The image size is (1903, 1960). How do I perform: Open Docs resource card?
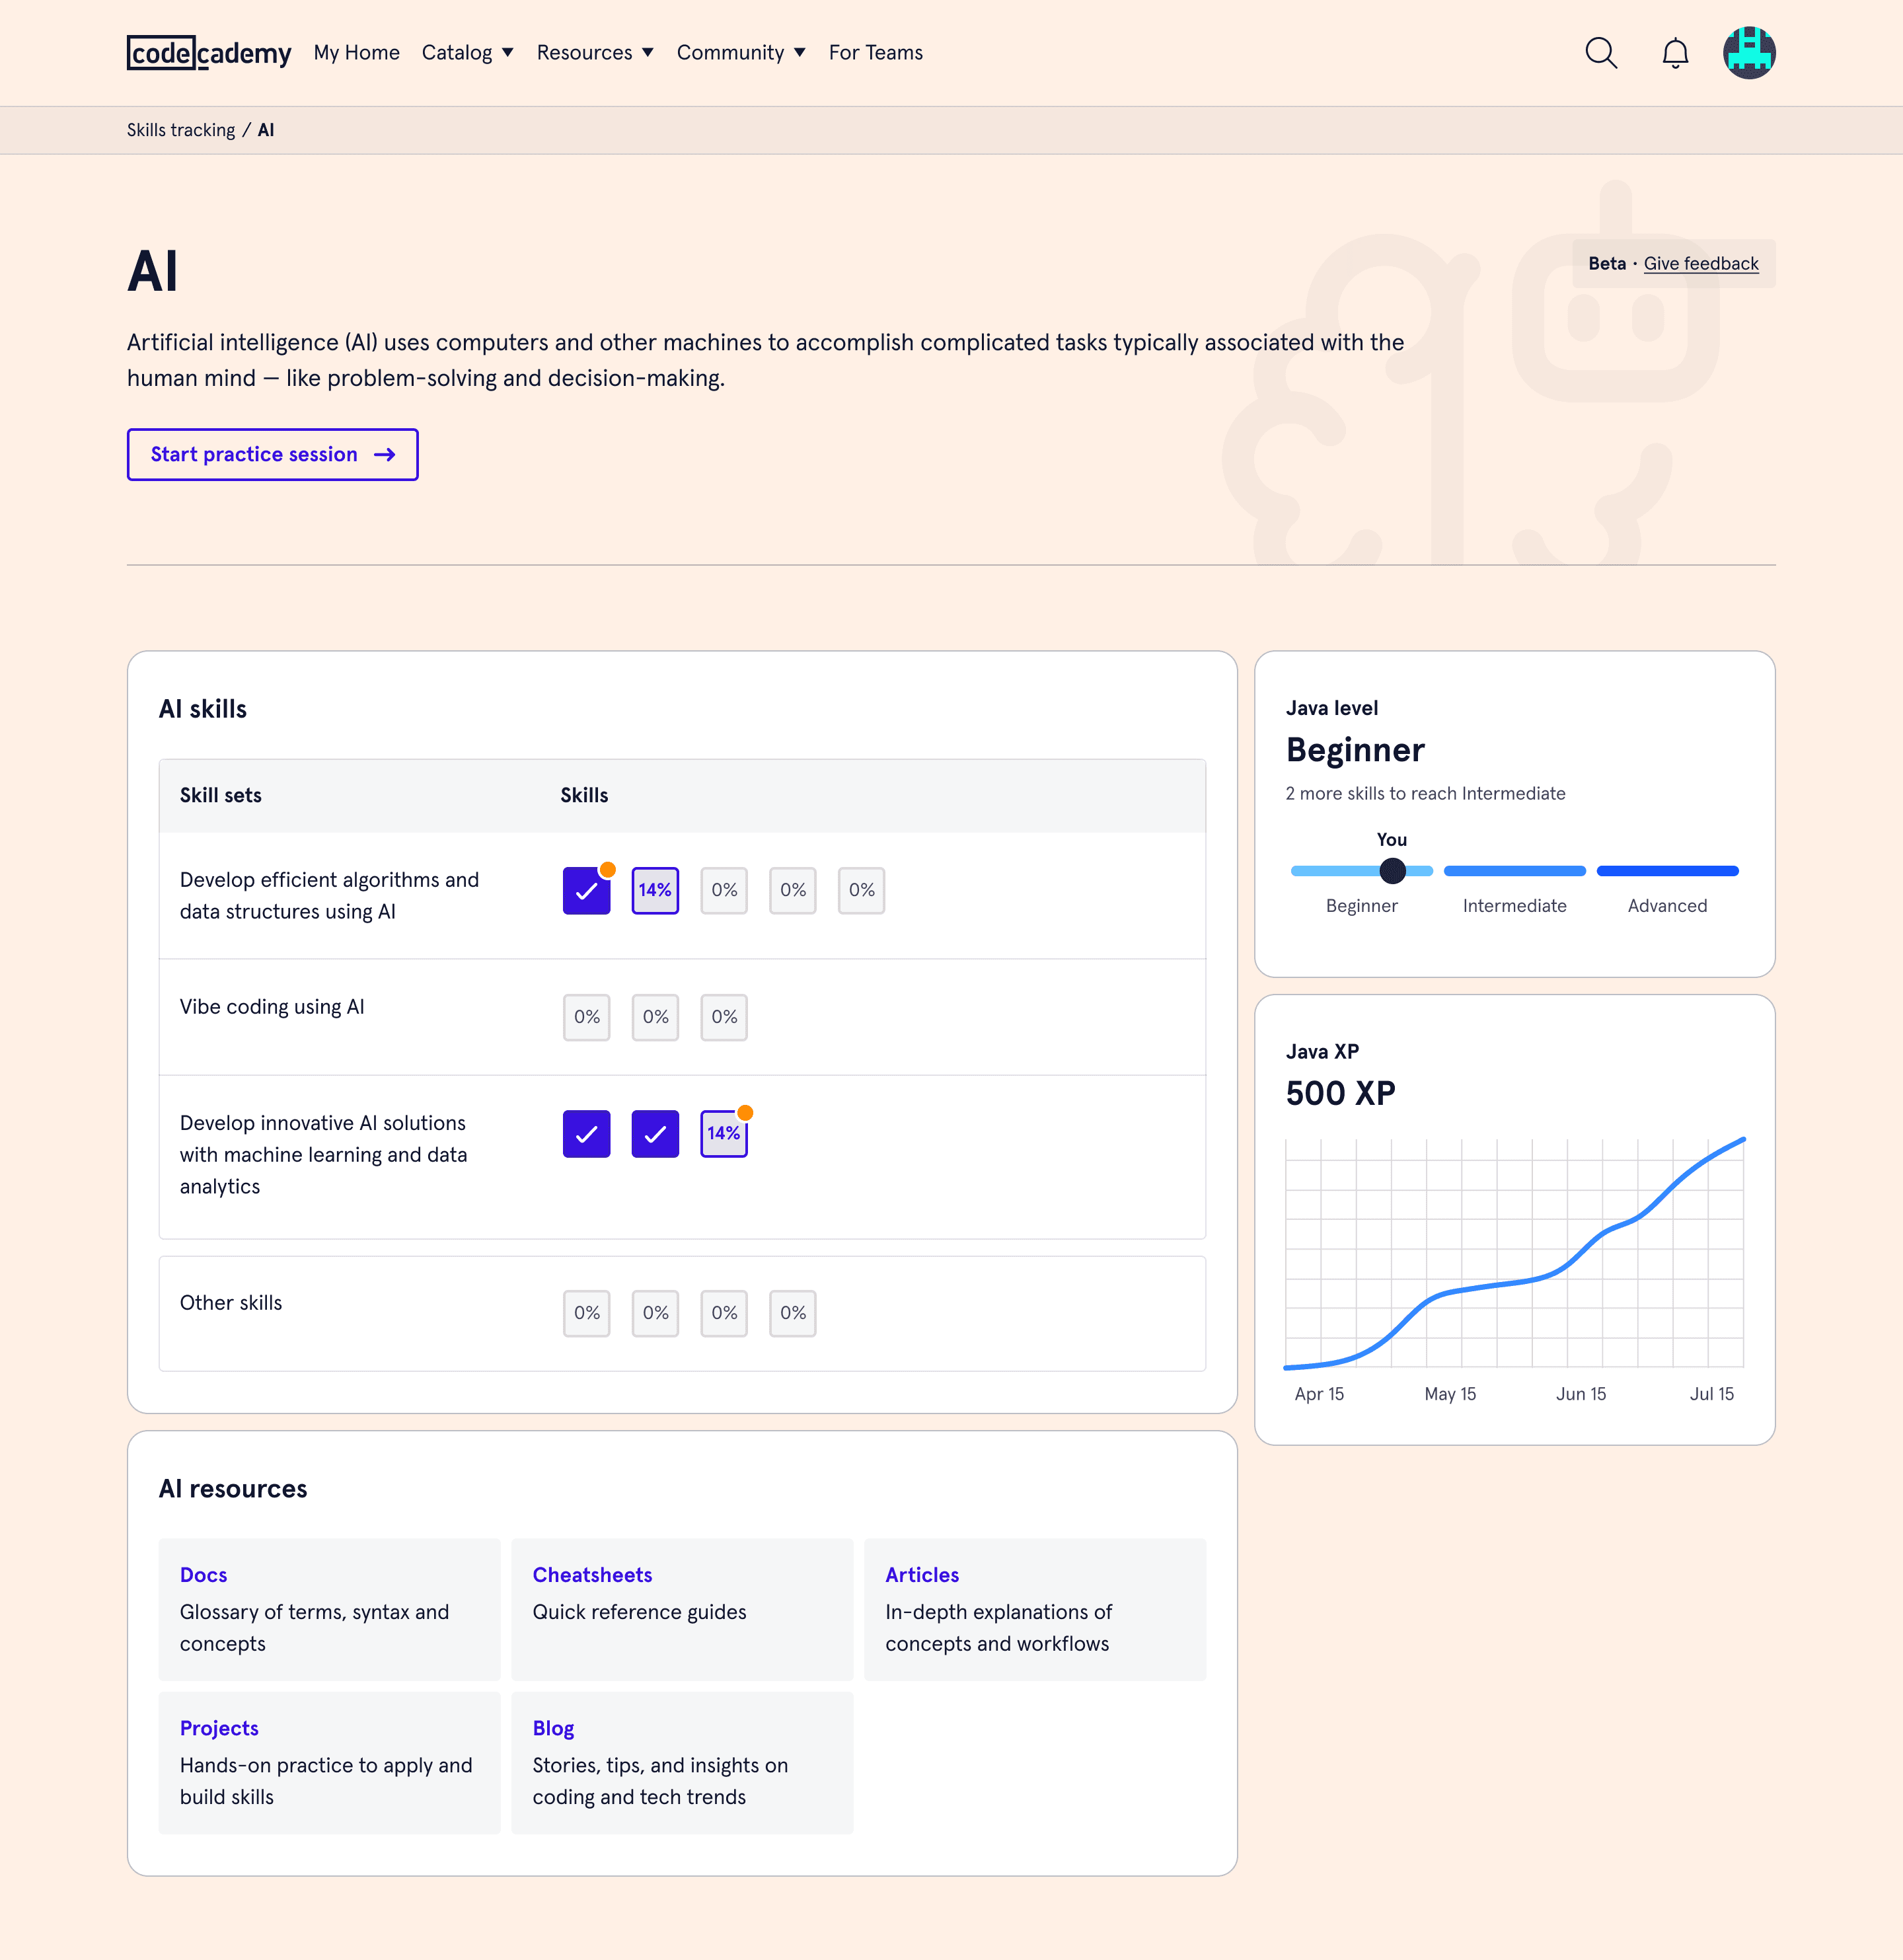point(330,1609)
